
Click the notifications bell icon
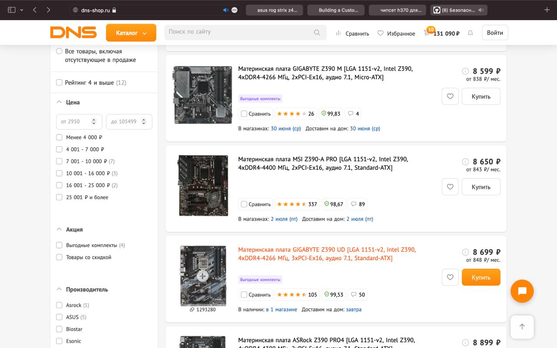[x=470, y=33]
